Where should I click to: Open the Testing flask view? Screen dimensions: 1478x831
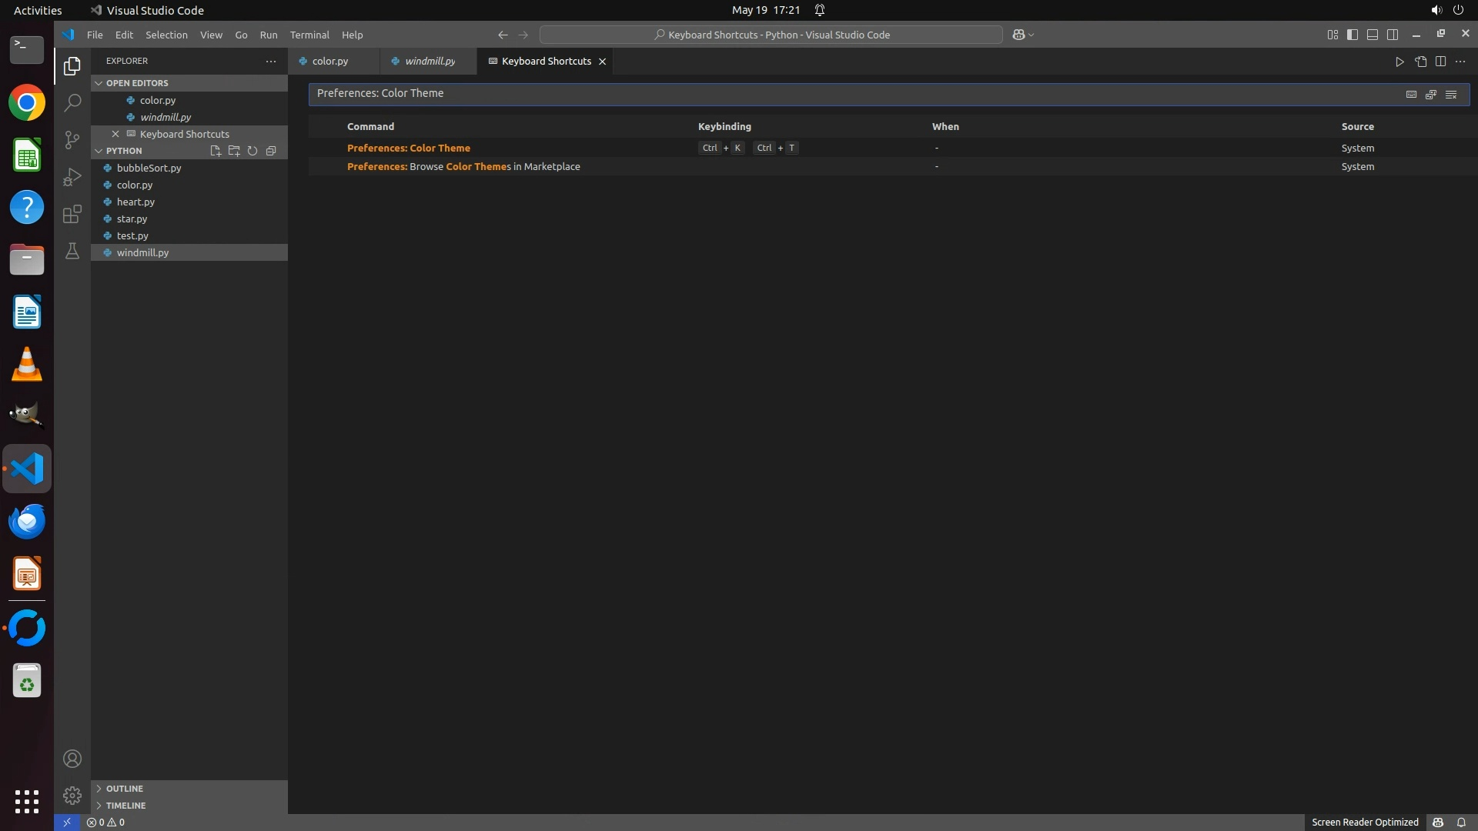pos(72,251)
